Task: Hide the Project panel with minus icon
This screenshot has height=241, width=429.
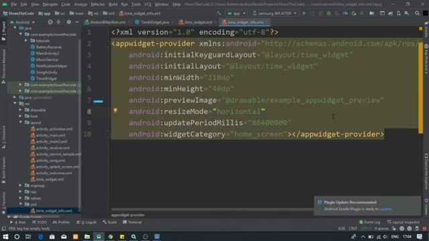Action: pyautogui.click(x=77, y=22)
